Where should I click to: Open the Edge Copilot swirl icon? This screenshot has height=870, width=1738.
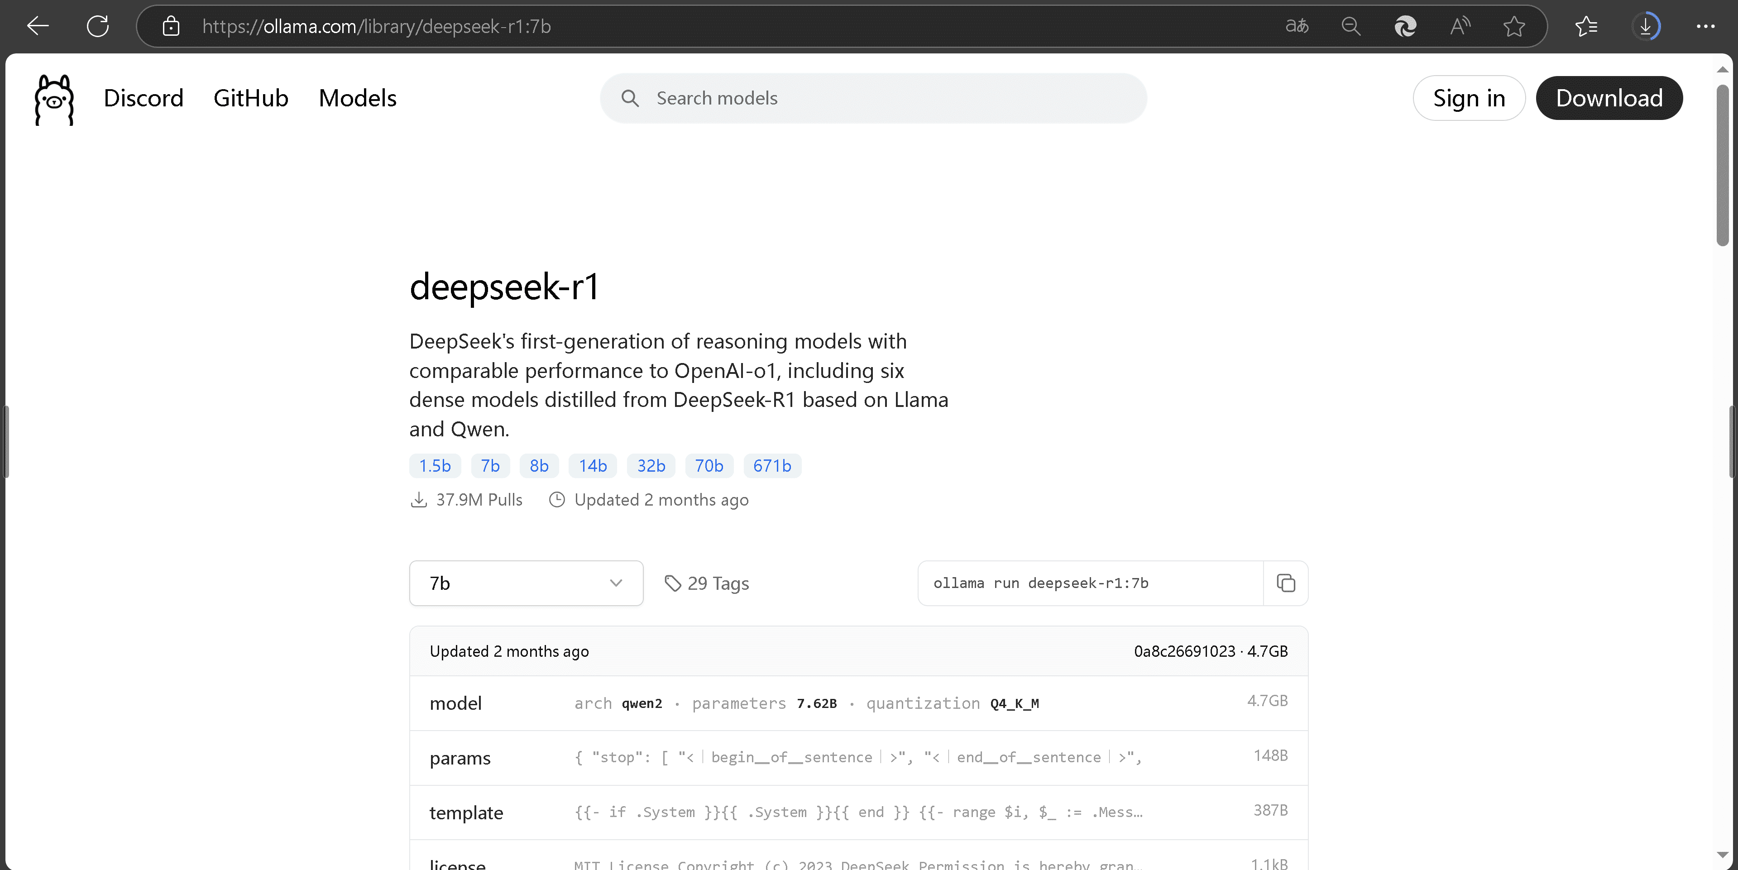1405,26
